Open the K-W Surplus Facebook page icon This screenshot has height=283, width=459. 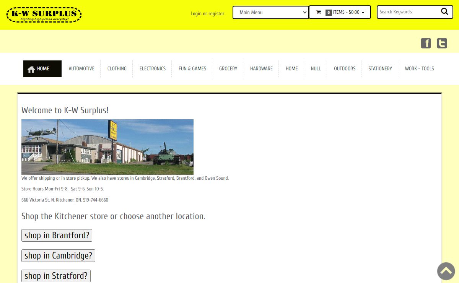(x=426, y=43)
